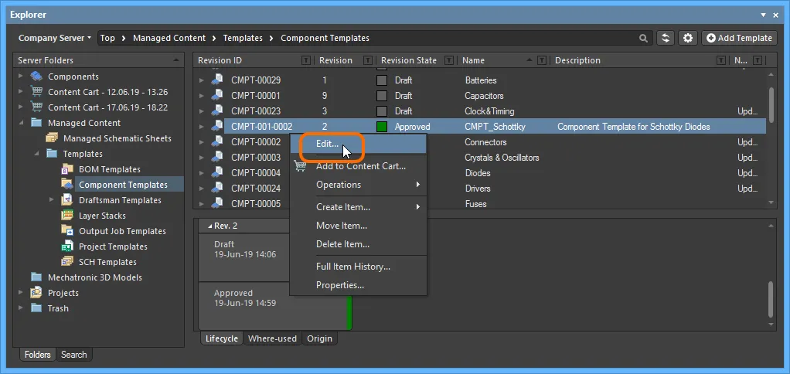Click the refresh arrows icon button
Viewport: 790px width, 374px height.
point(666,39)
